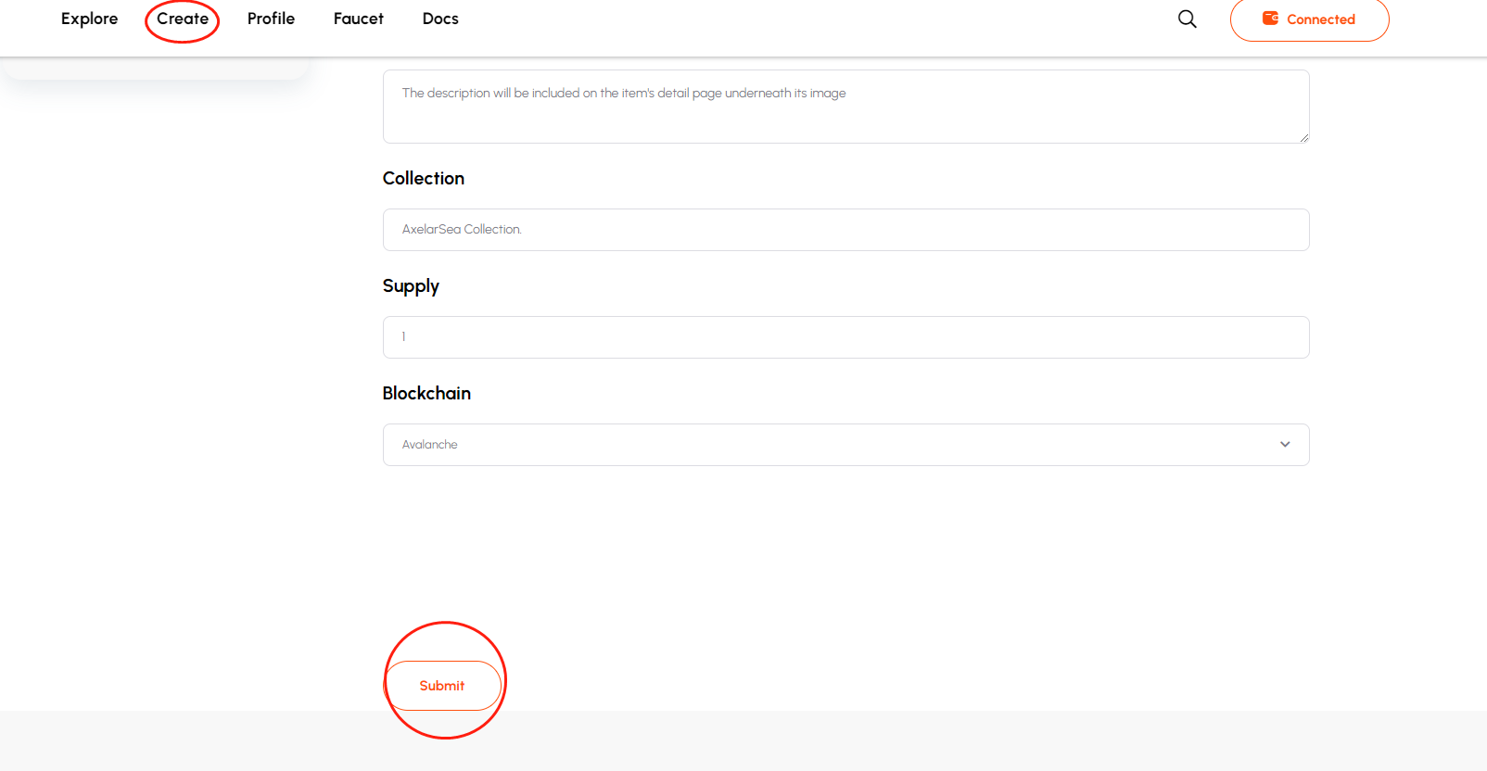Screen dimensions: 1487x771
Task: Open the Profile nav item
Action: [x=271, y=19]
